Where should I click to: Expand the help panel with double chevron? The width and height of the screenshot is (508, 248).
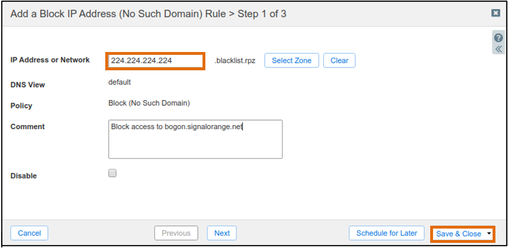(x=498, y=49)
